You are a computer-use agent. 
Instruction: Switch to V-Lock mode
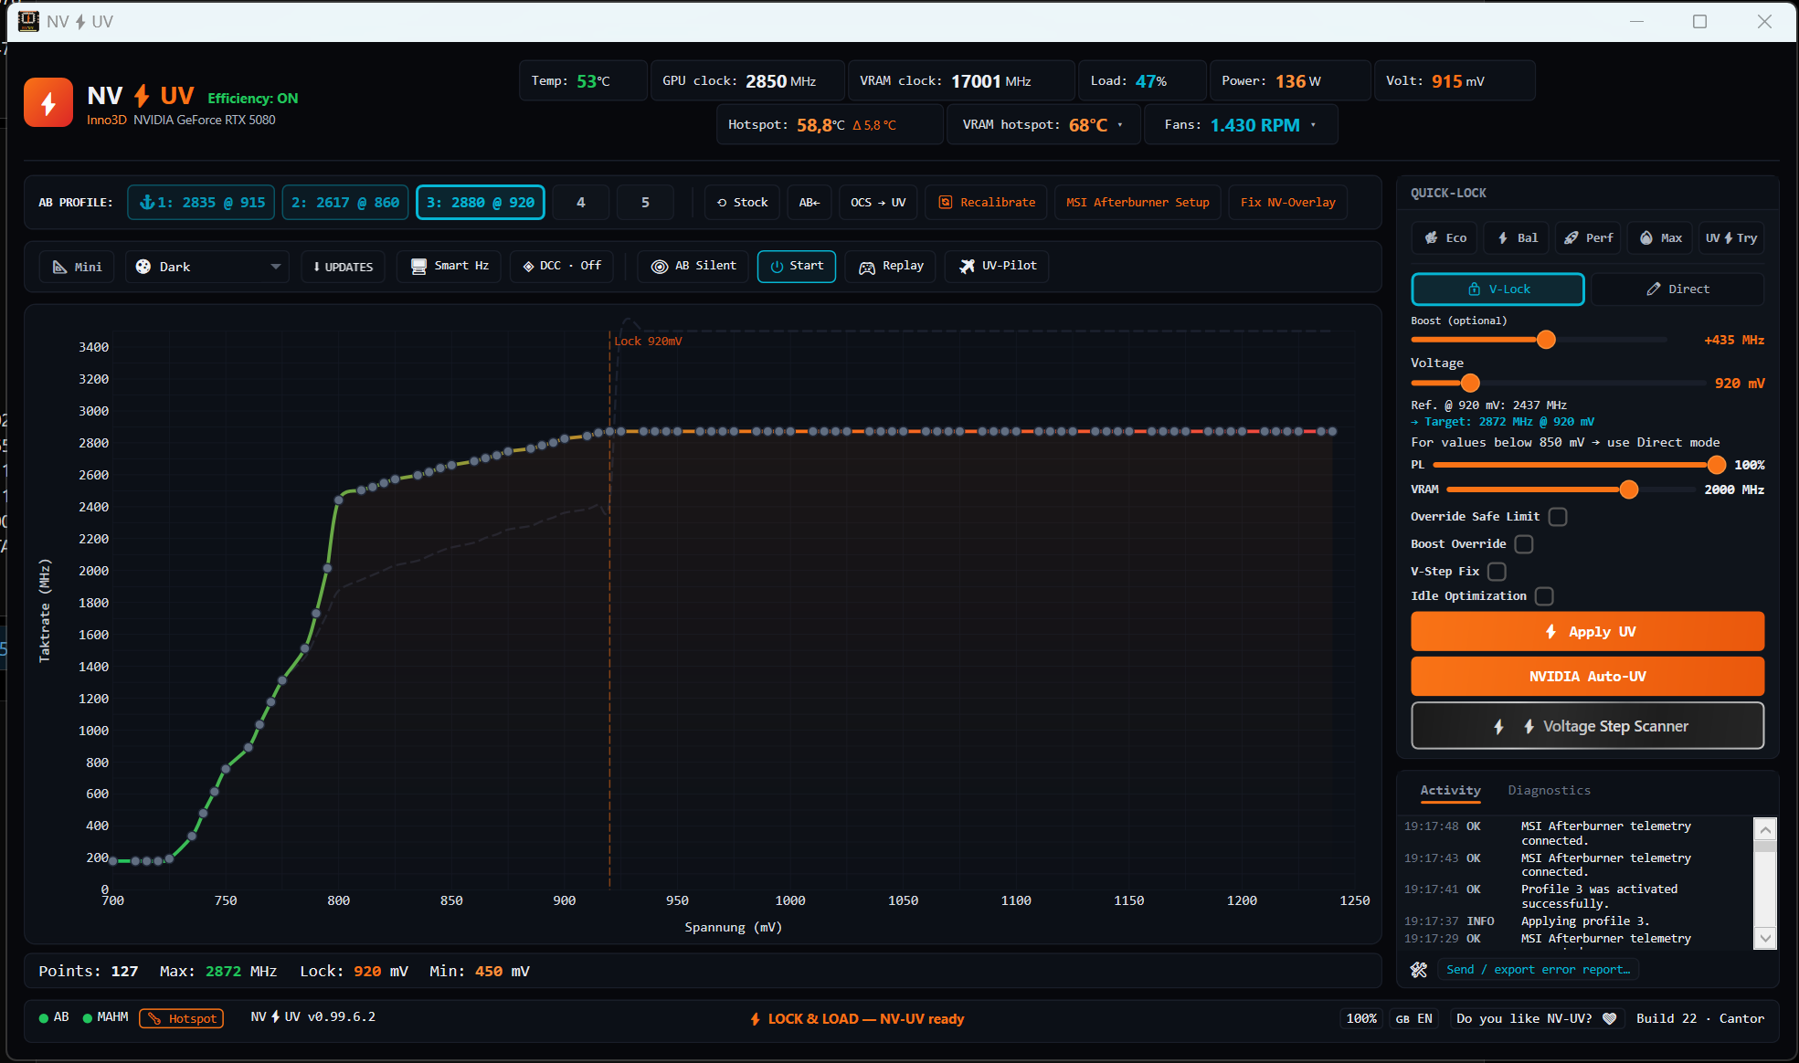[1498, 289]
